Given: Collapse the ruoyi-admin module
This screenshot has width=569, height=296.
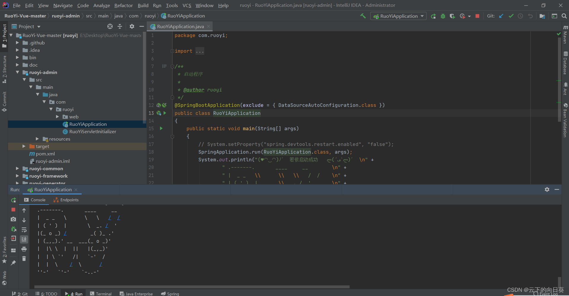Looking at the screenshot, I should pos(17,72).
